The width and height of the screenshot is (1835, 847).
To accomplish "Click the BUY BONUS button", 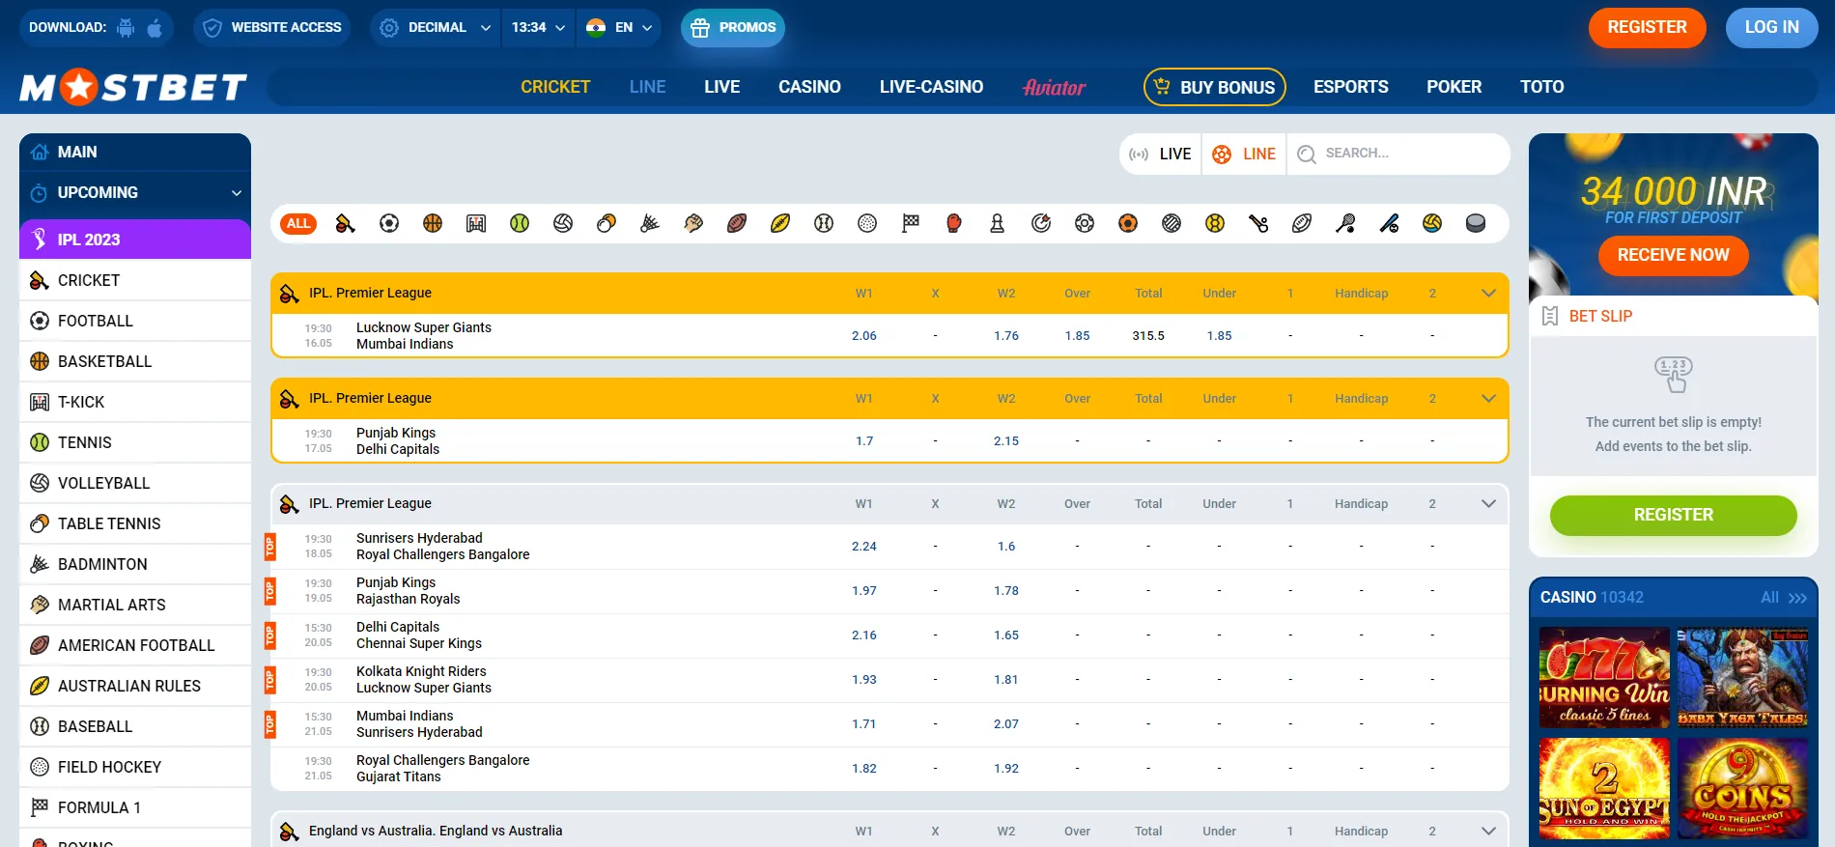I will (x=1215, y=87).
